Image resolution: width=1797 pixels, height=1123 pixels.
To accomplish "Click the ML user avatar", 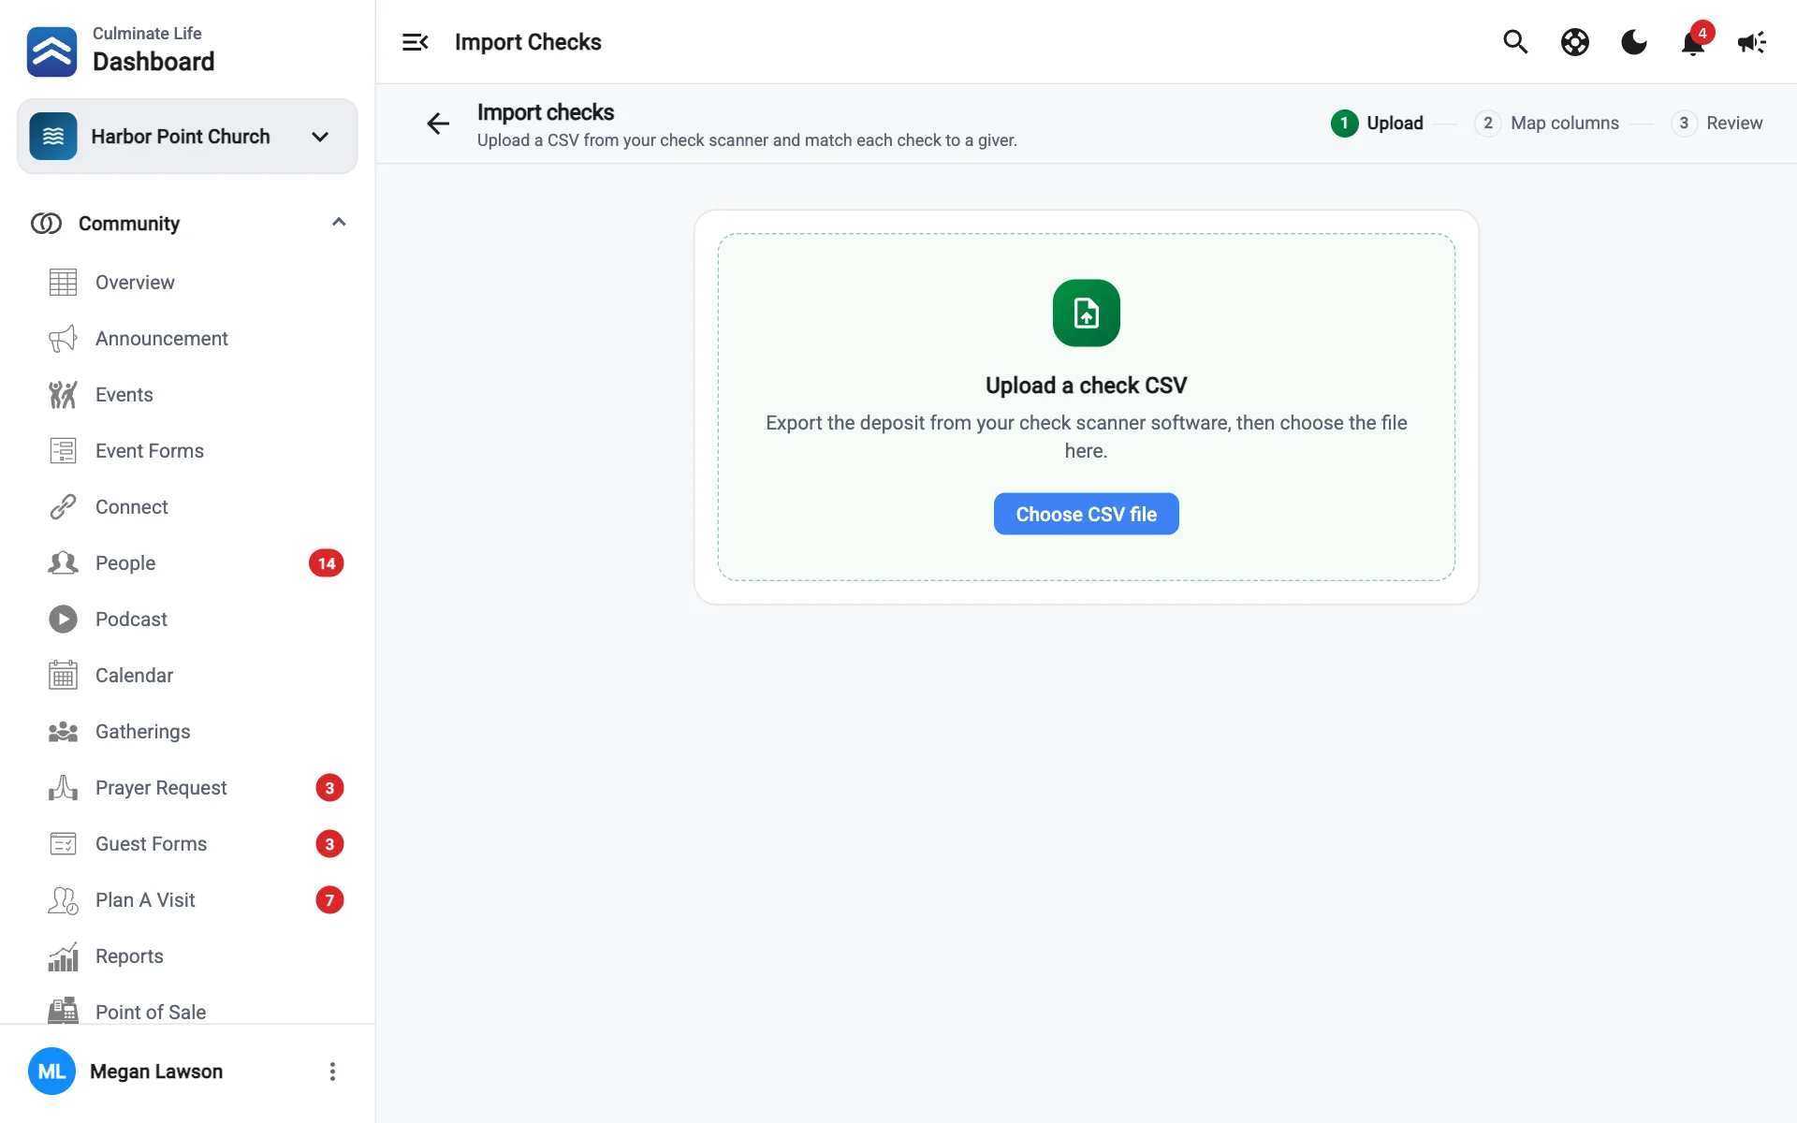I will click(51, 1072).
